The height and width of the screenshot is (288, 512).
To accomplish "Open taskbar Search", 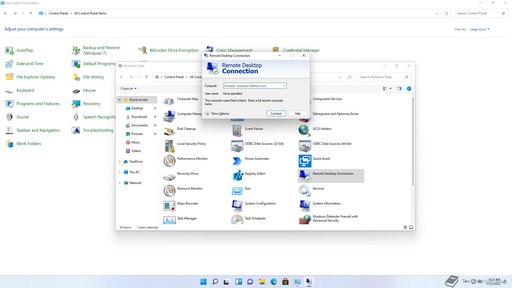I will 215,282.
